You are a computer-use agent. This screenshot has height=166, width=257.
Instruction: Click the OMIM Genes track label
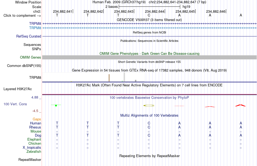(x=31, y=57)
